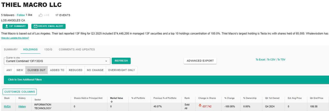Click the thumbs-up Like icon

click(x=41, y=15)
